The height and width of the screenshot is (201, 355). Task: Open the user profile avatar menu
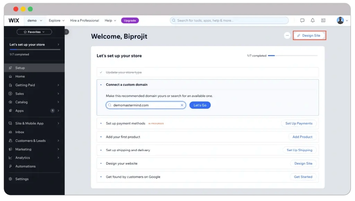[x=340, y=20]
